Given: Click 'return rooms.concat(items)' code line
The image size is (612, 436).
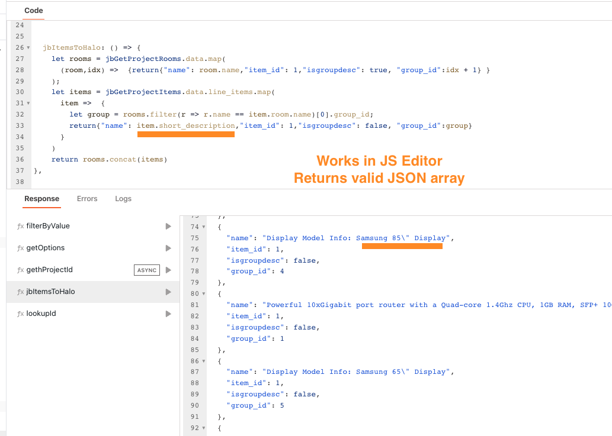Looking at the screenshot, I should click(x=109, y=159).
